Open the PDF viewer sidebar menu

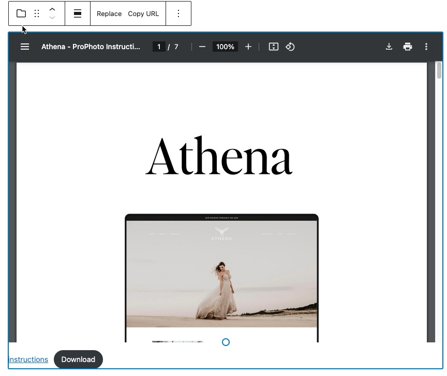click(25, 47)
